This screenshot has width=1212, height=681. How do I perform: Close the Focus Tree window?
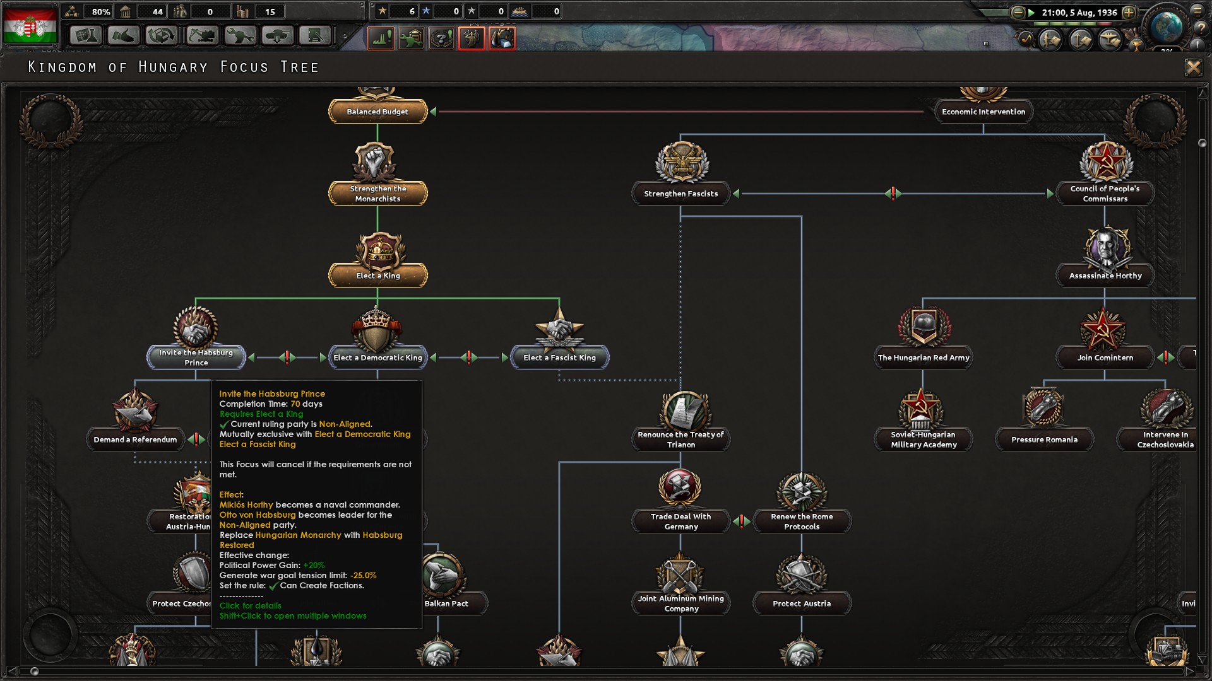point(1192,67)
